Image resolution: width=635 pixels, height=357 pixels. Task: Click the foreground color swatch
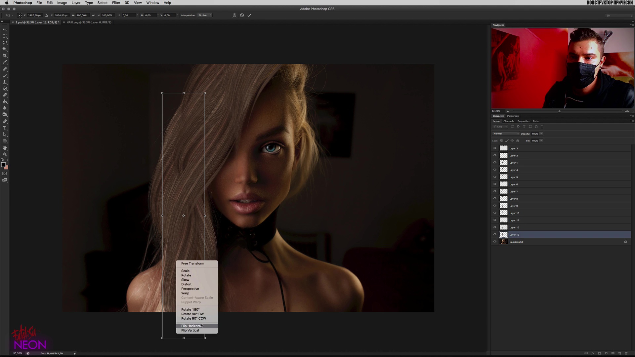(x=3, y=165)
